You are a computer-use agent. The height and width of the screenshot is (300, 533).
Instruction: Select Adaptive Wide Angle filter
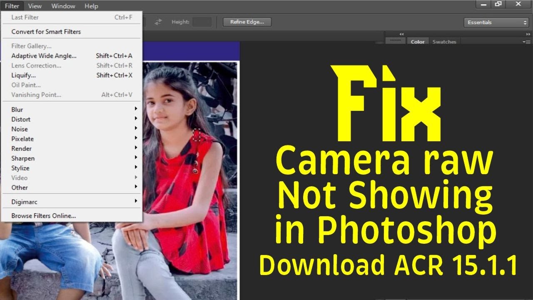(72, 56)
